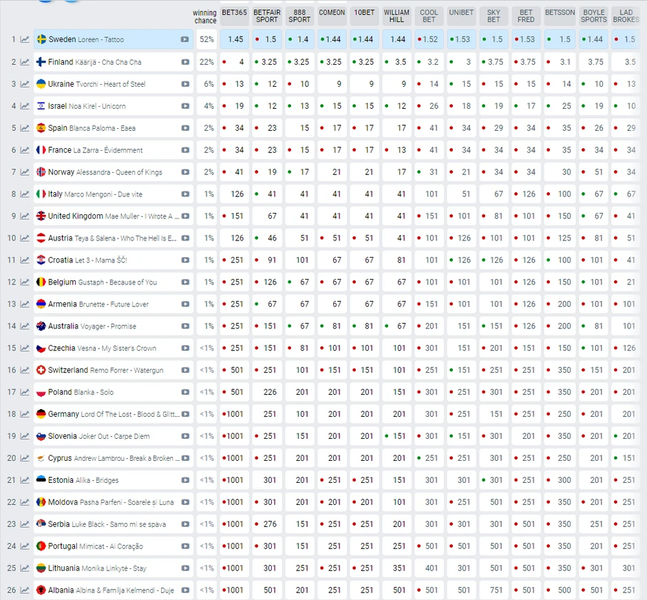Image resolution: width=647 pixels, height=600 pixels.
Task: Open the Moldova Pasha Parfeni entry
Action: pos(114,502)
